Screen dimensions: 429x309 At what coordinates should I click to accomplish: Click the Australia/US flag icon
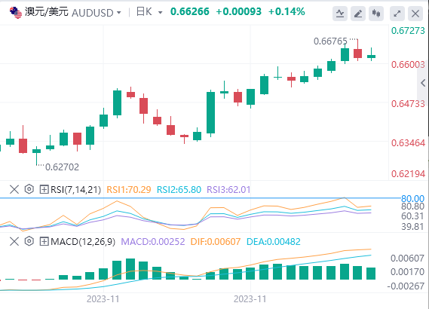click(16, 13)
